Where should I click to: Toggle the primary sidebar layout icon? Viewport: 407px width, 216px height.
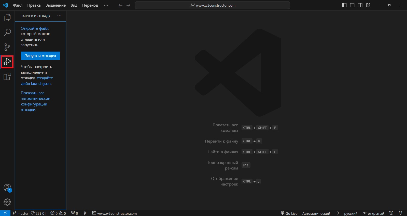click(344, 5)
